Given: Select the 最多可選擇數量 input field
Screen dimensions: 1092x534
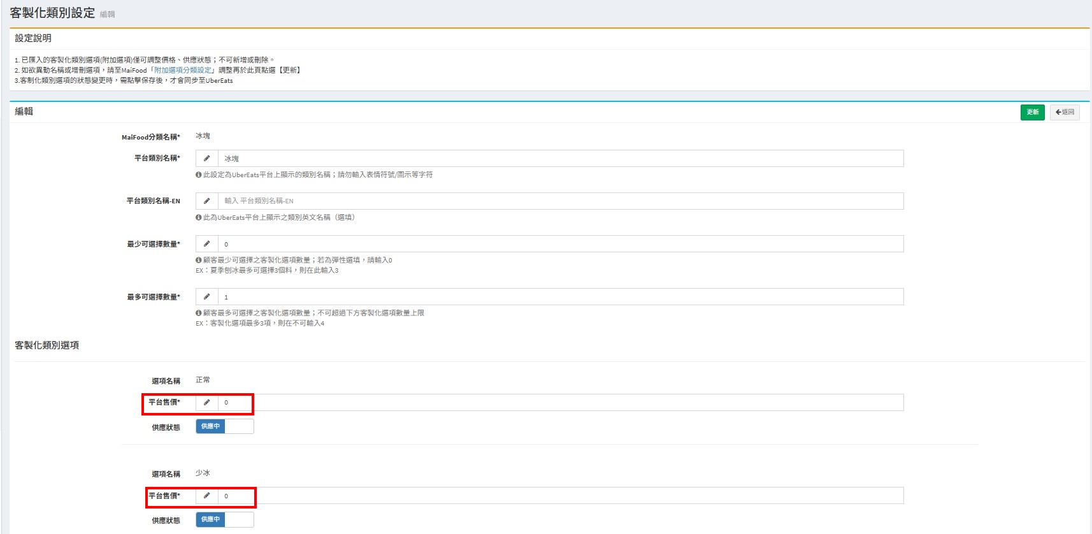Looking at the screenshot, I should point(560,297).
